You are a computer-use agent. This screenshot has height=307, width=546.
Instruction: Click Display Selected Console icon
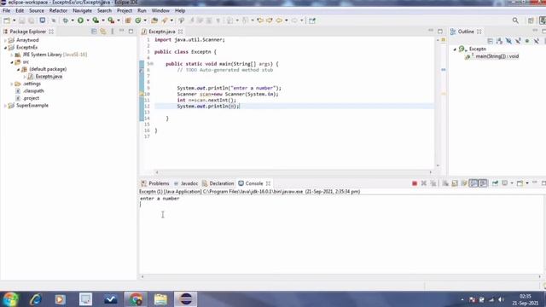[x=504, y=183]
